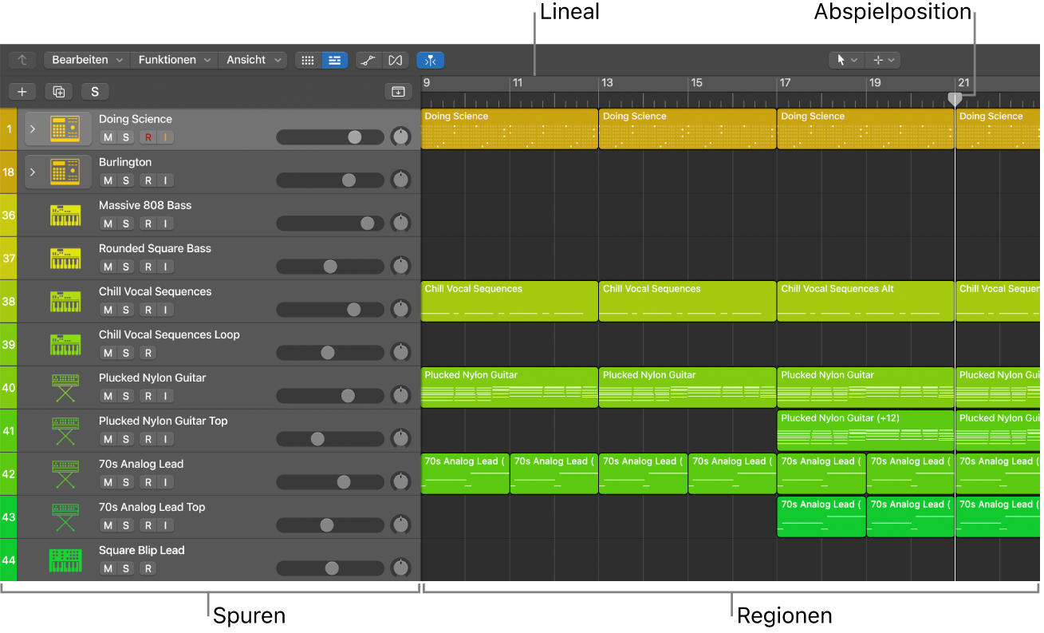This screenshot has width=1044, height=633.
Task: Click the Flex show/hide icon
Action: click(x=395, y=60)
